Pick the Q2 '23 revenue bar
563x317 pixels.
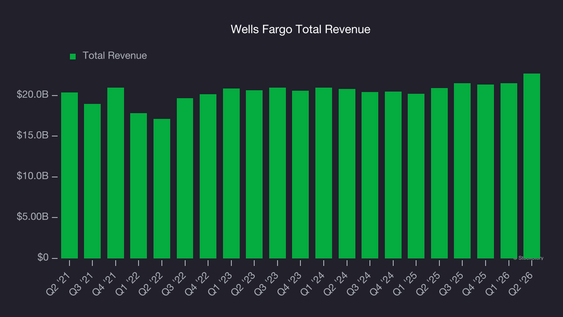click(x=254, y=174)
